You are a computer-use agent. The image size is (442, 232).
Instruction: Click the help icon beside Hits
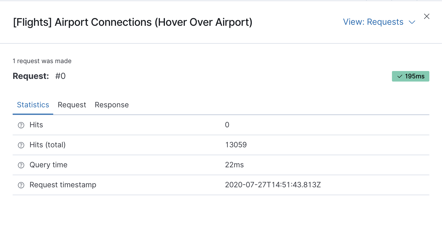pyautogui.click(x=21, y=125)
